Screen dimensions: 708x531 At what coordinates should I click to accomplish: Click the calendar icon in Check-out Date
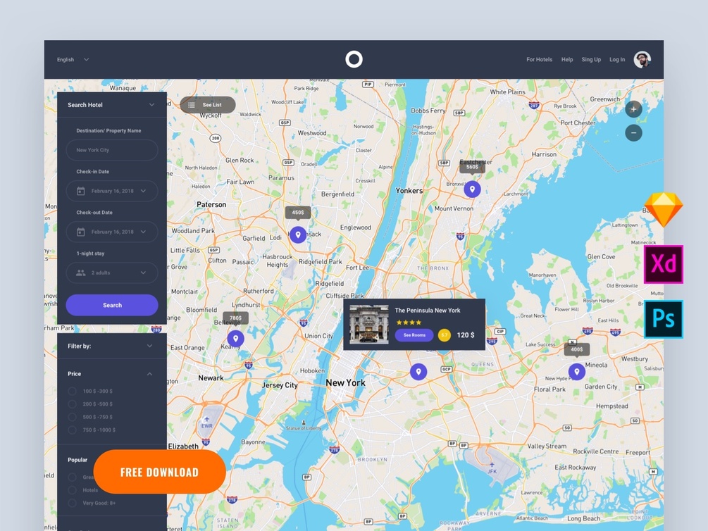coord(81,232)
